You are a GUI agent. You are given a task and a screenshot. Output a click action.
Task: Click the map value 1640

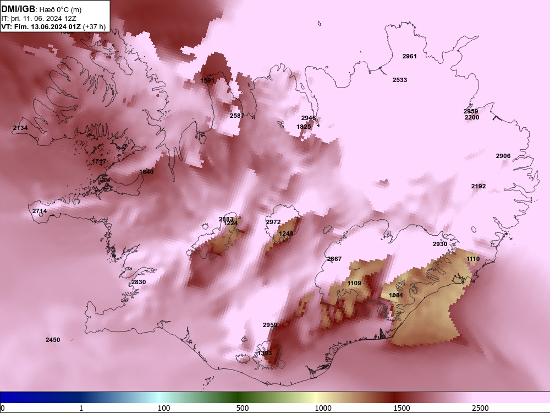(x=146, y=172)
